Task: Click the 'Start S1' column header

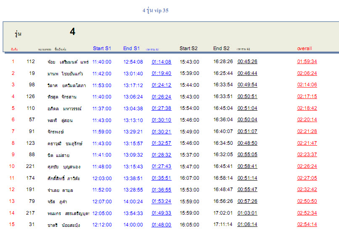Action: pyautogui.click(x=102, y=48)
